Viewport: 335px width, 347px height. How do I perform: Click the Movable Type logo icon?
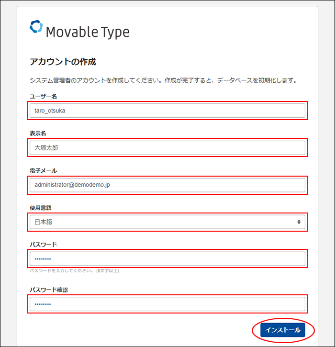pyautogui.click(x=36, y=26)
